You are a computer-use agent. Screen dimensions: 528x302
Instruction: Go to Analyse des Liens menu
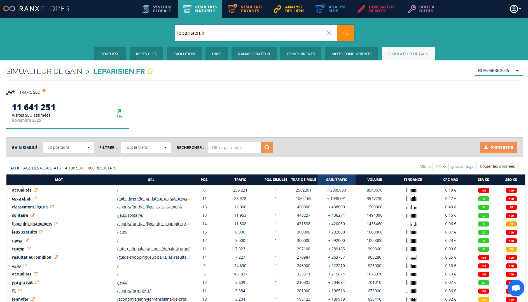coord(289,9)
